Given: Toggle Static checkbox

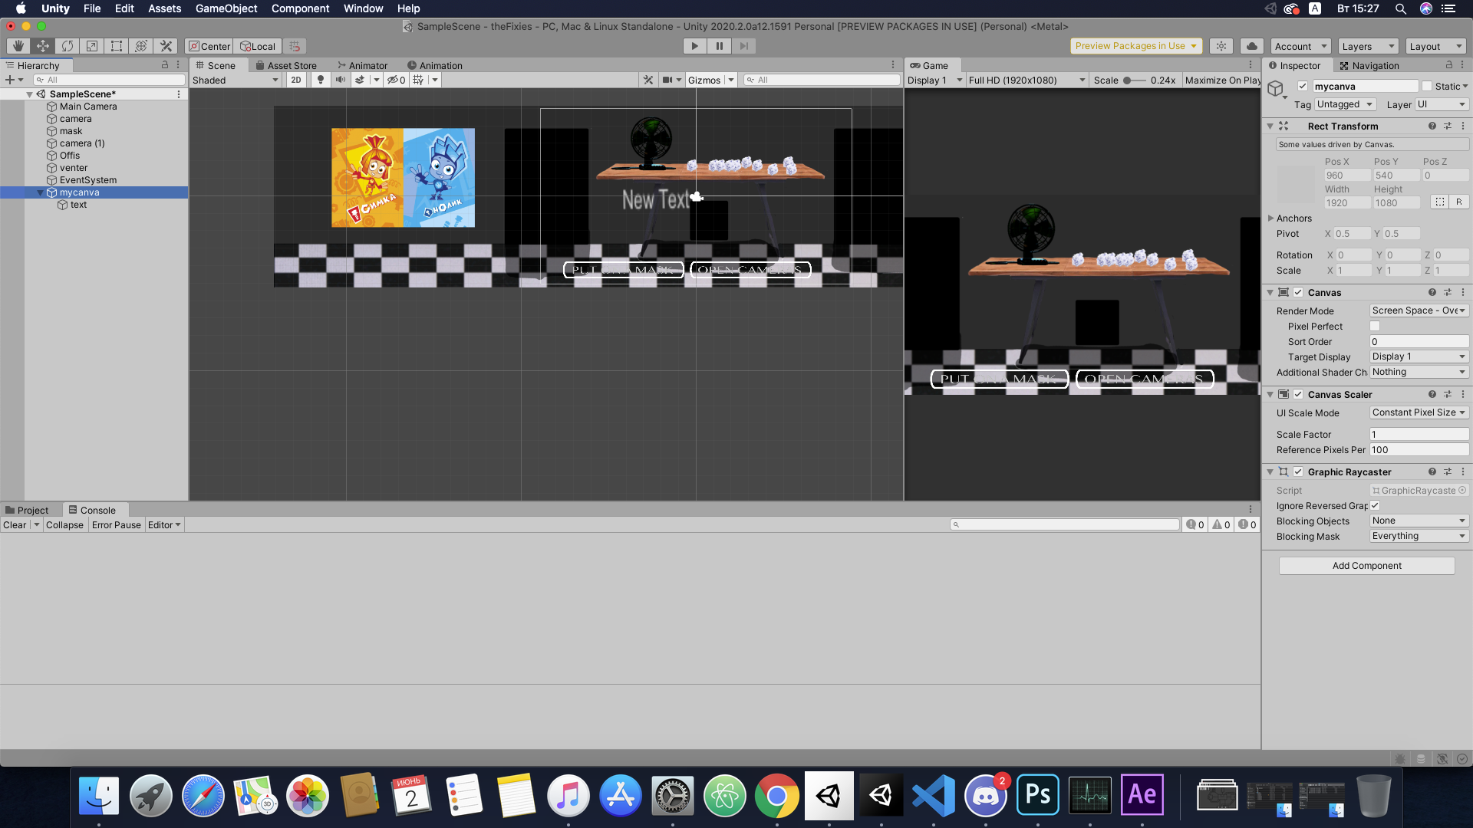Looking at the screenshot, I should [x=1427, y=86].
